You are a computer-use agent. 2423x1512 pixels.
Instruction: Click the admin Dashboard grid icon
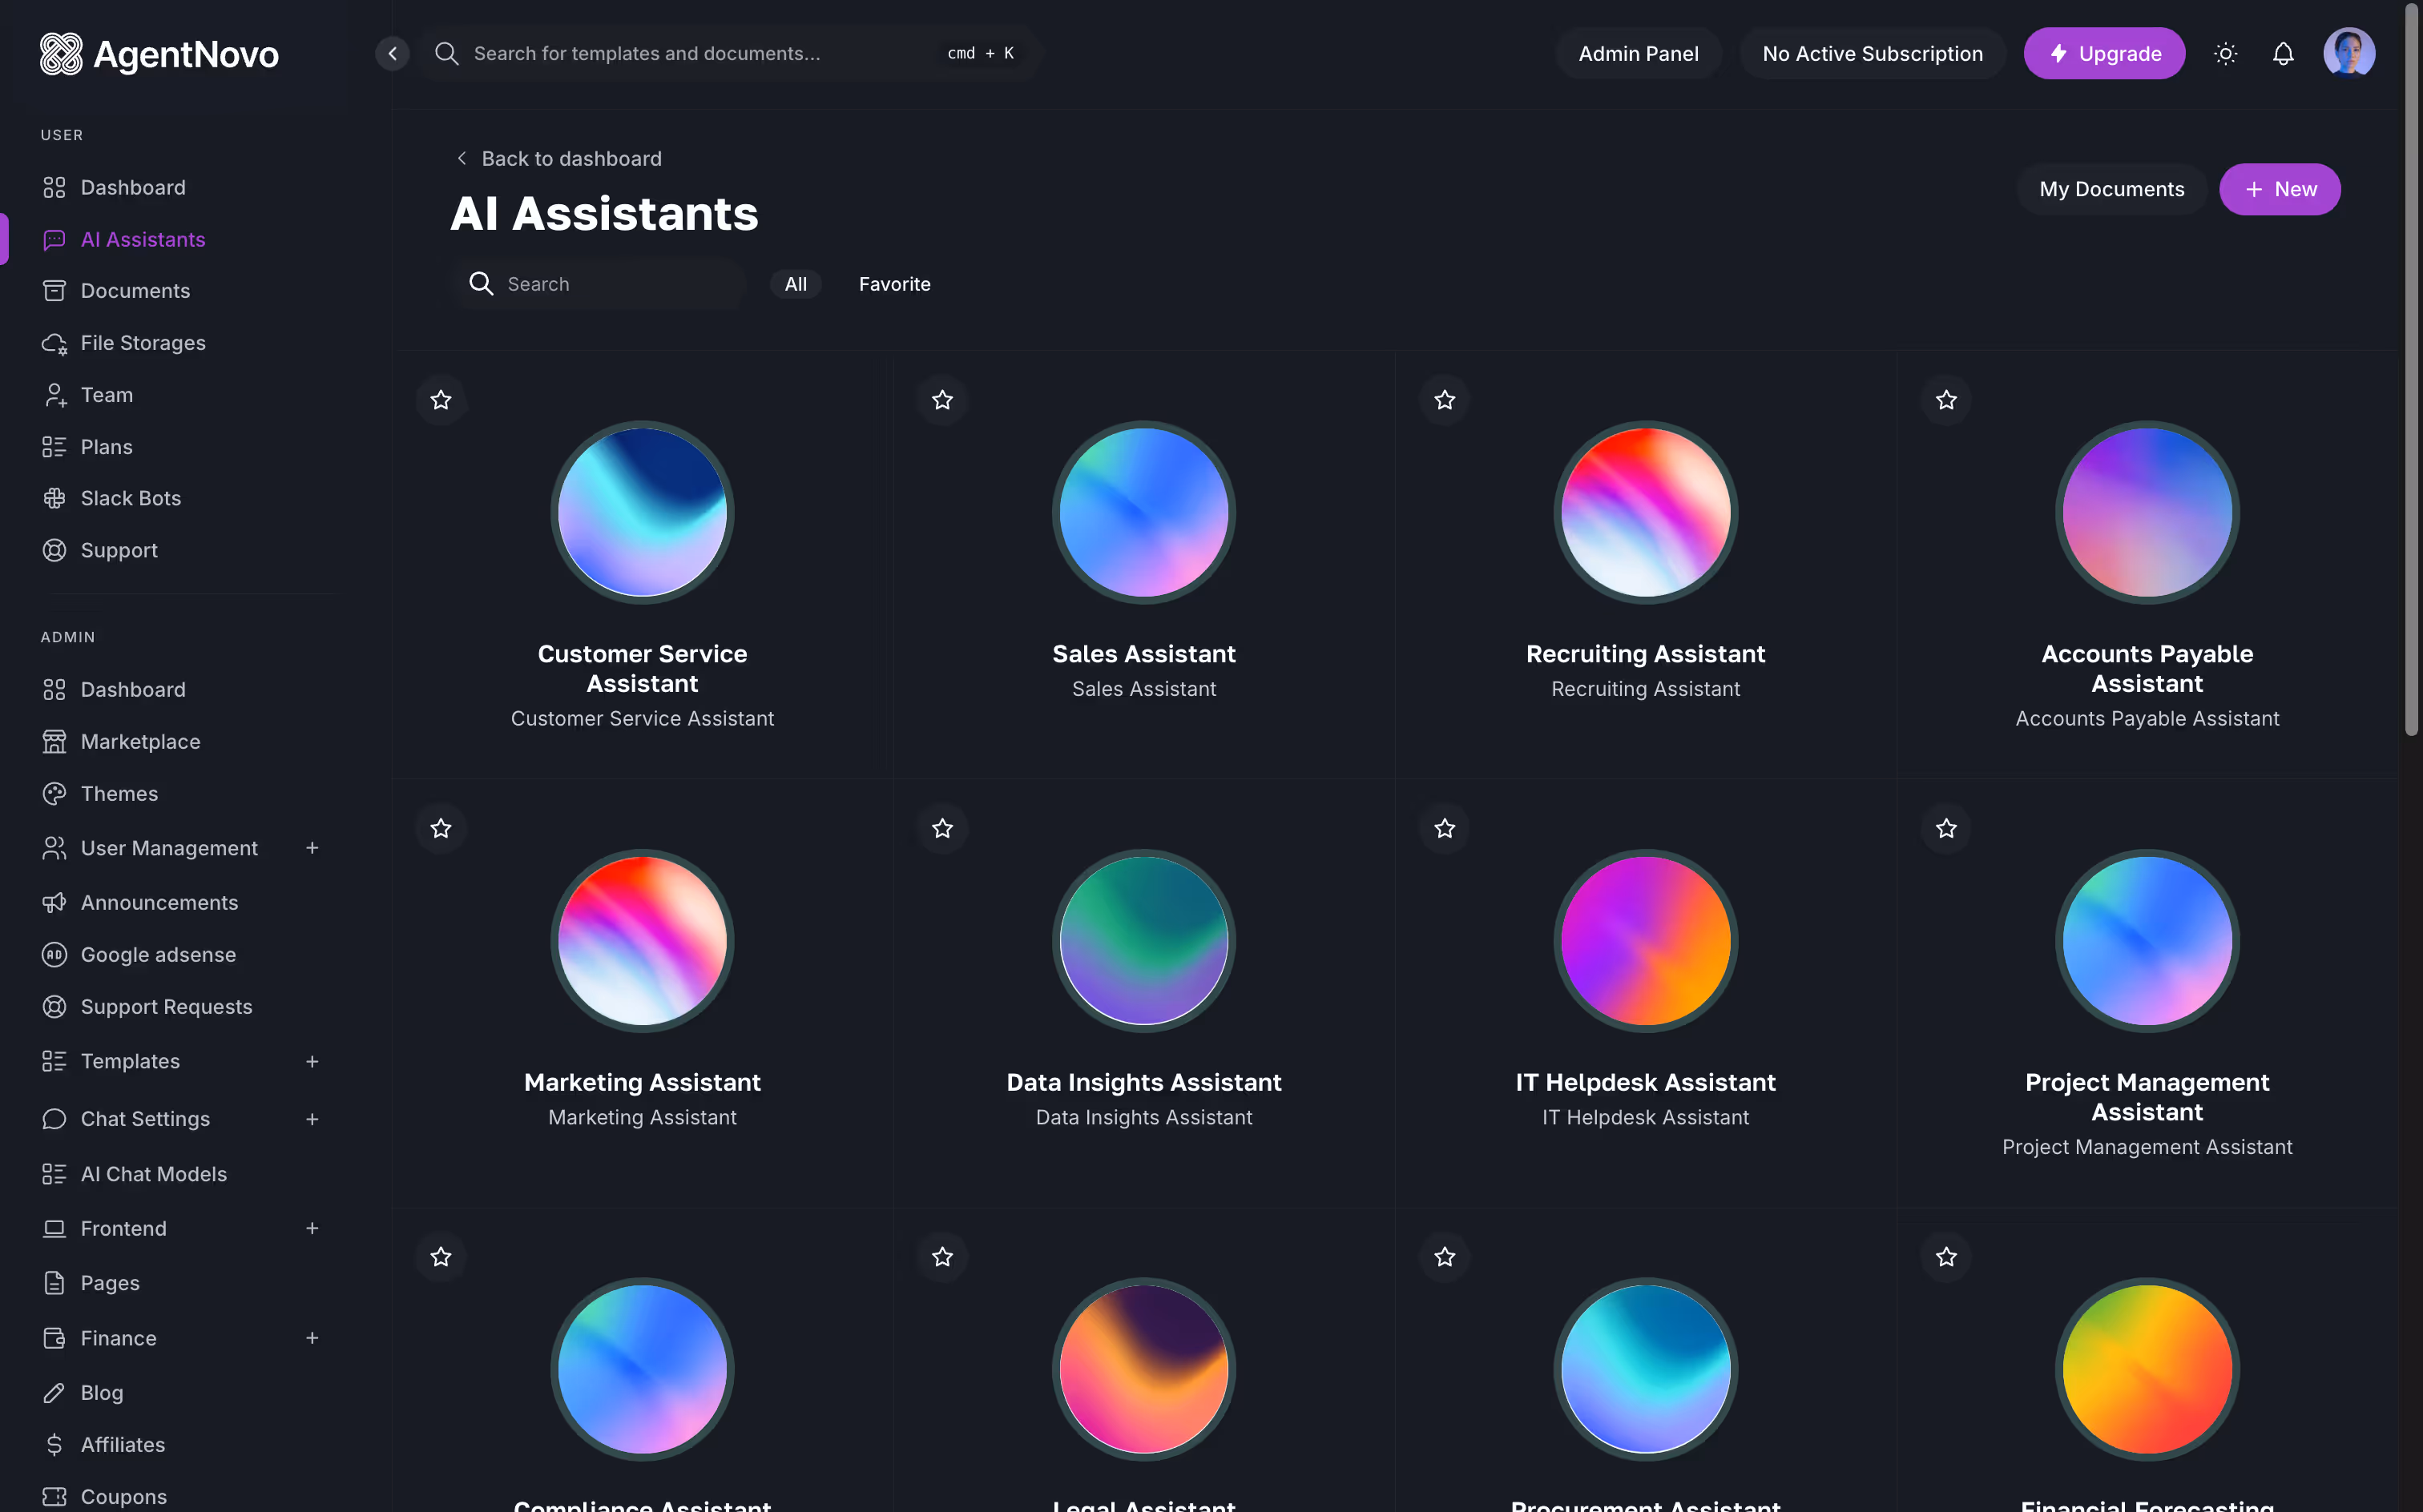54,690
